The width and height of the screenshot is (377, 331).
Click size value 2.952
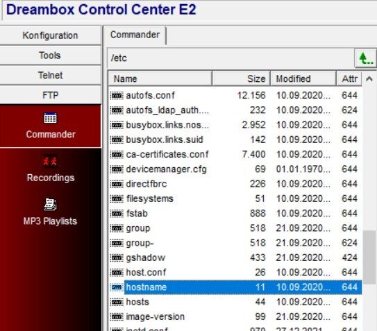tap(253, 125)
